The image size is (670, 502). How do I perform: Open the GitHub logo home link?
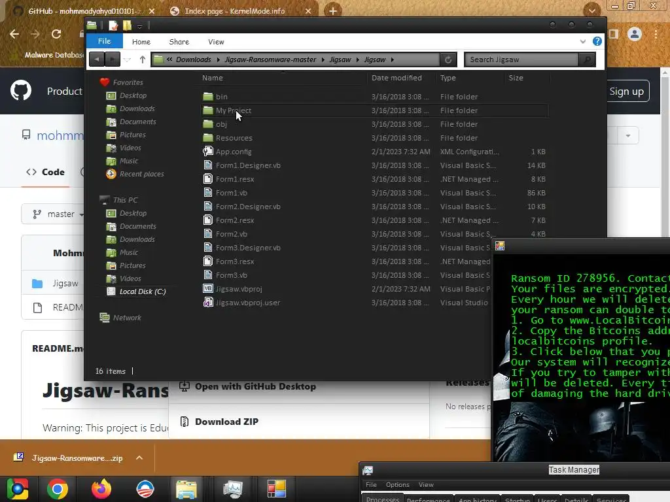coord(20,90)
